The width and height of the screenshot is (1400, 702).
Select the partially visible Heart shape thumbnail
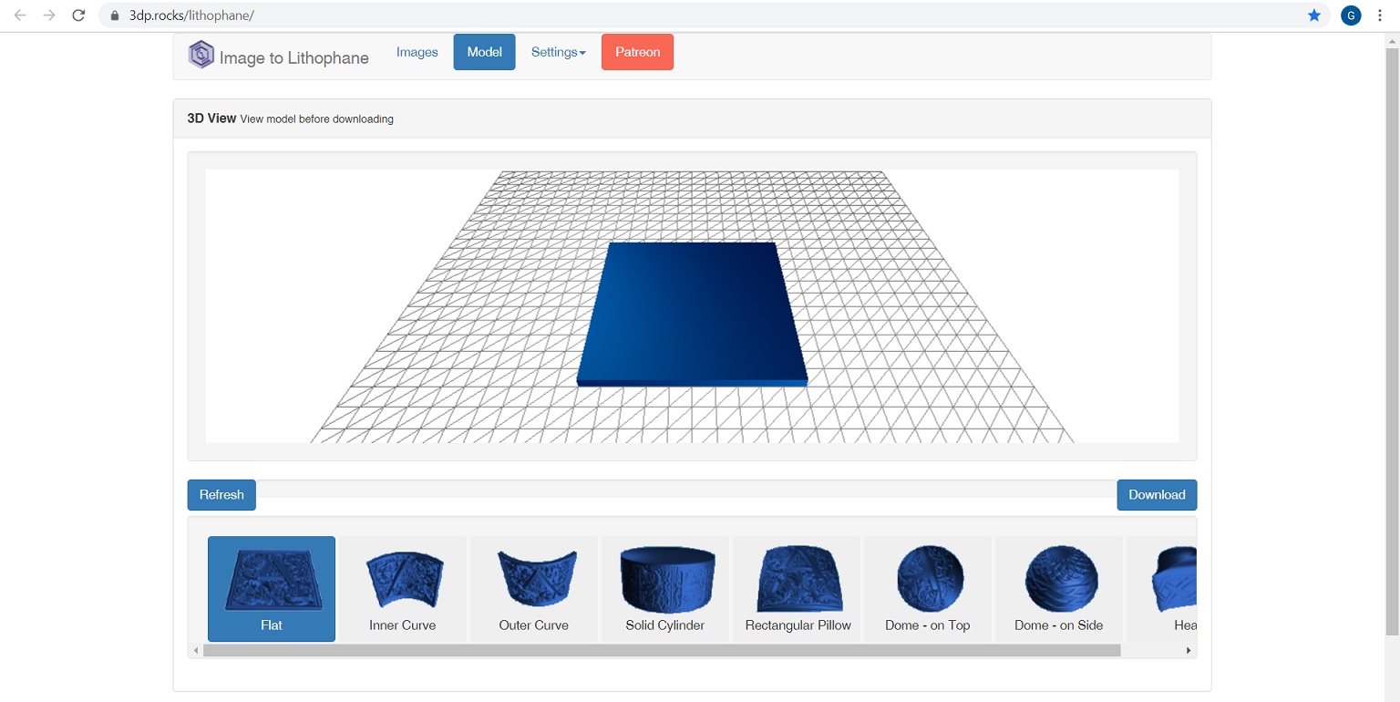click(x=1161, y=589)
